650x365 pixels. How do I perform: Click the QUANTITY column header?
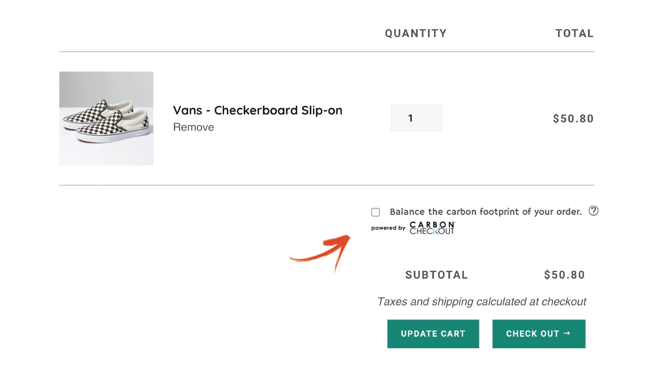(416, 33)
